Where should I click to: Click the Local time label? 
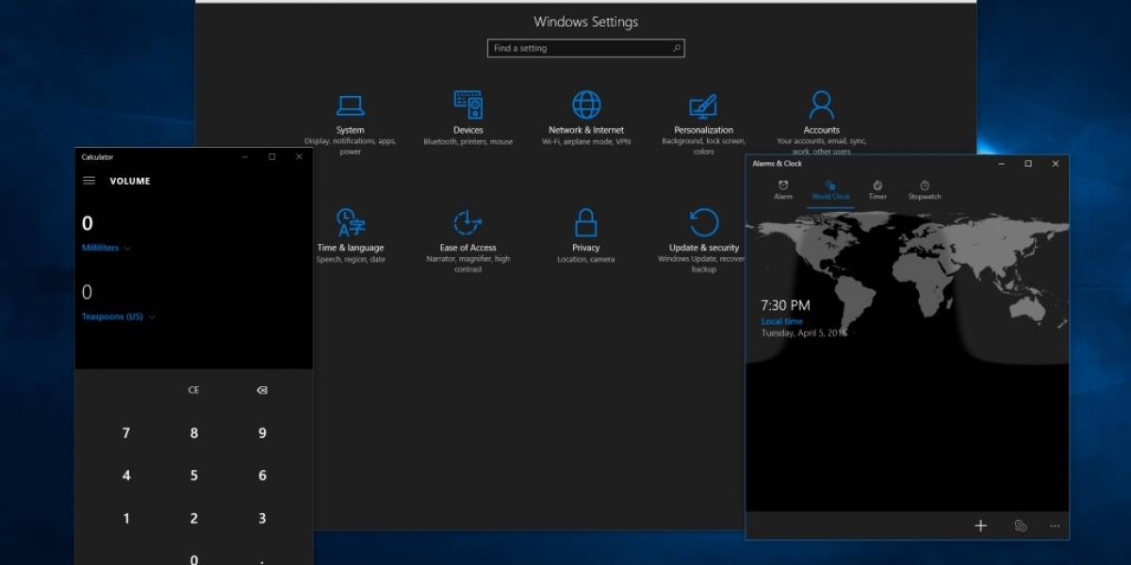pyautogui.click(x=782, y=321)
